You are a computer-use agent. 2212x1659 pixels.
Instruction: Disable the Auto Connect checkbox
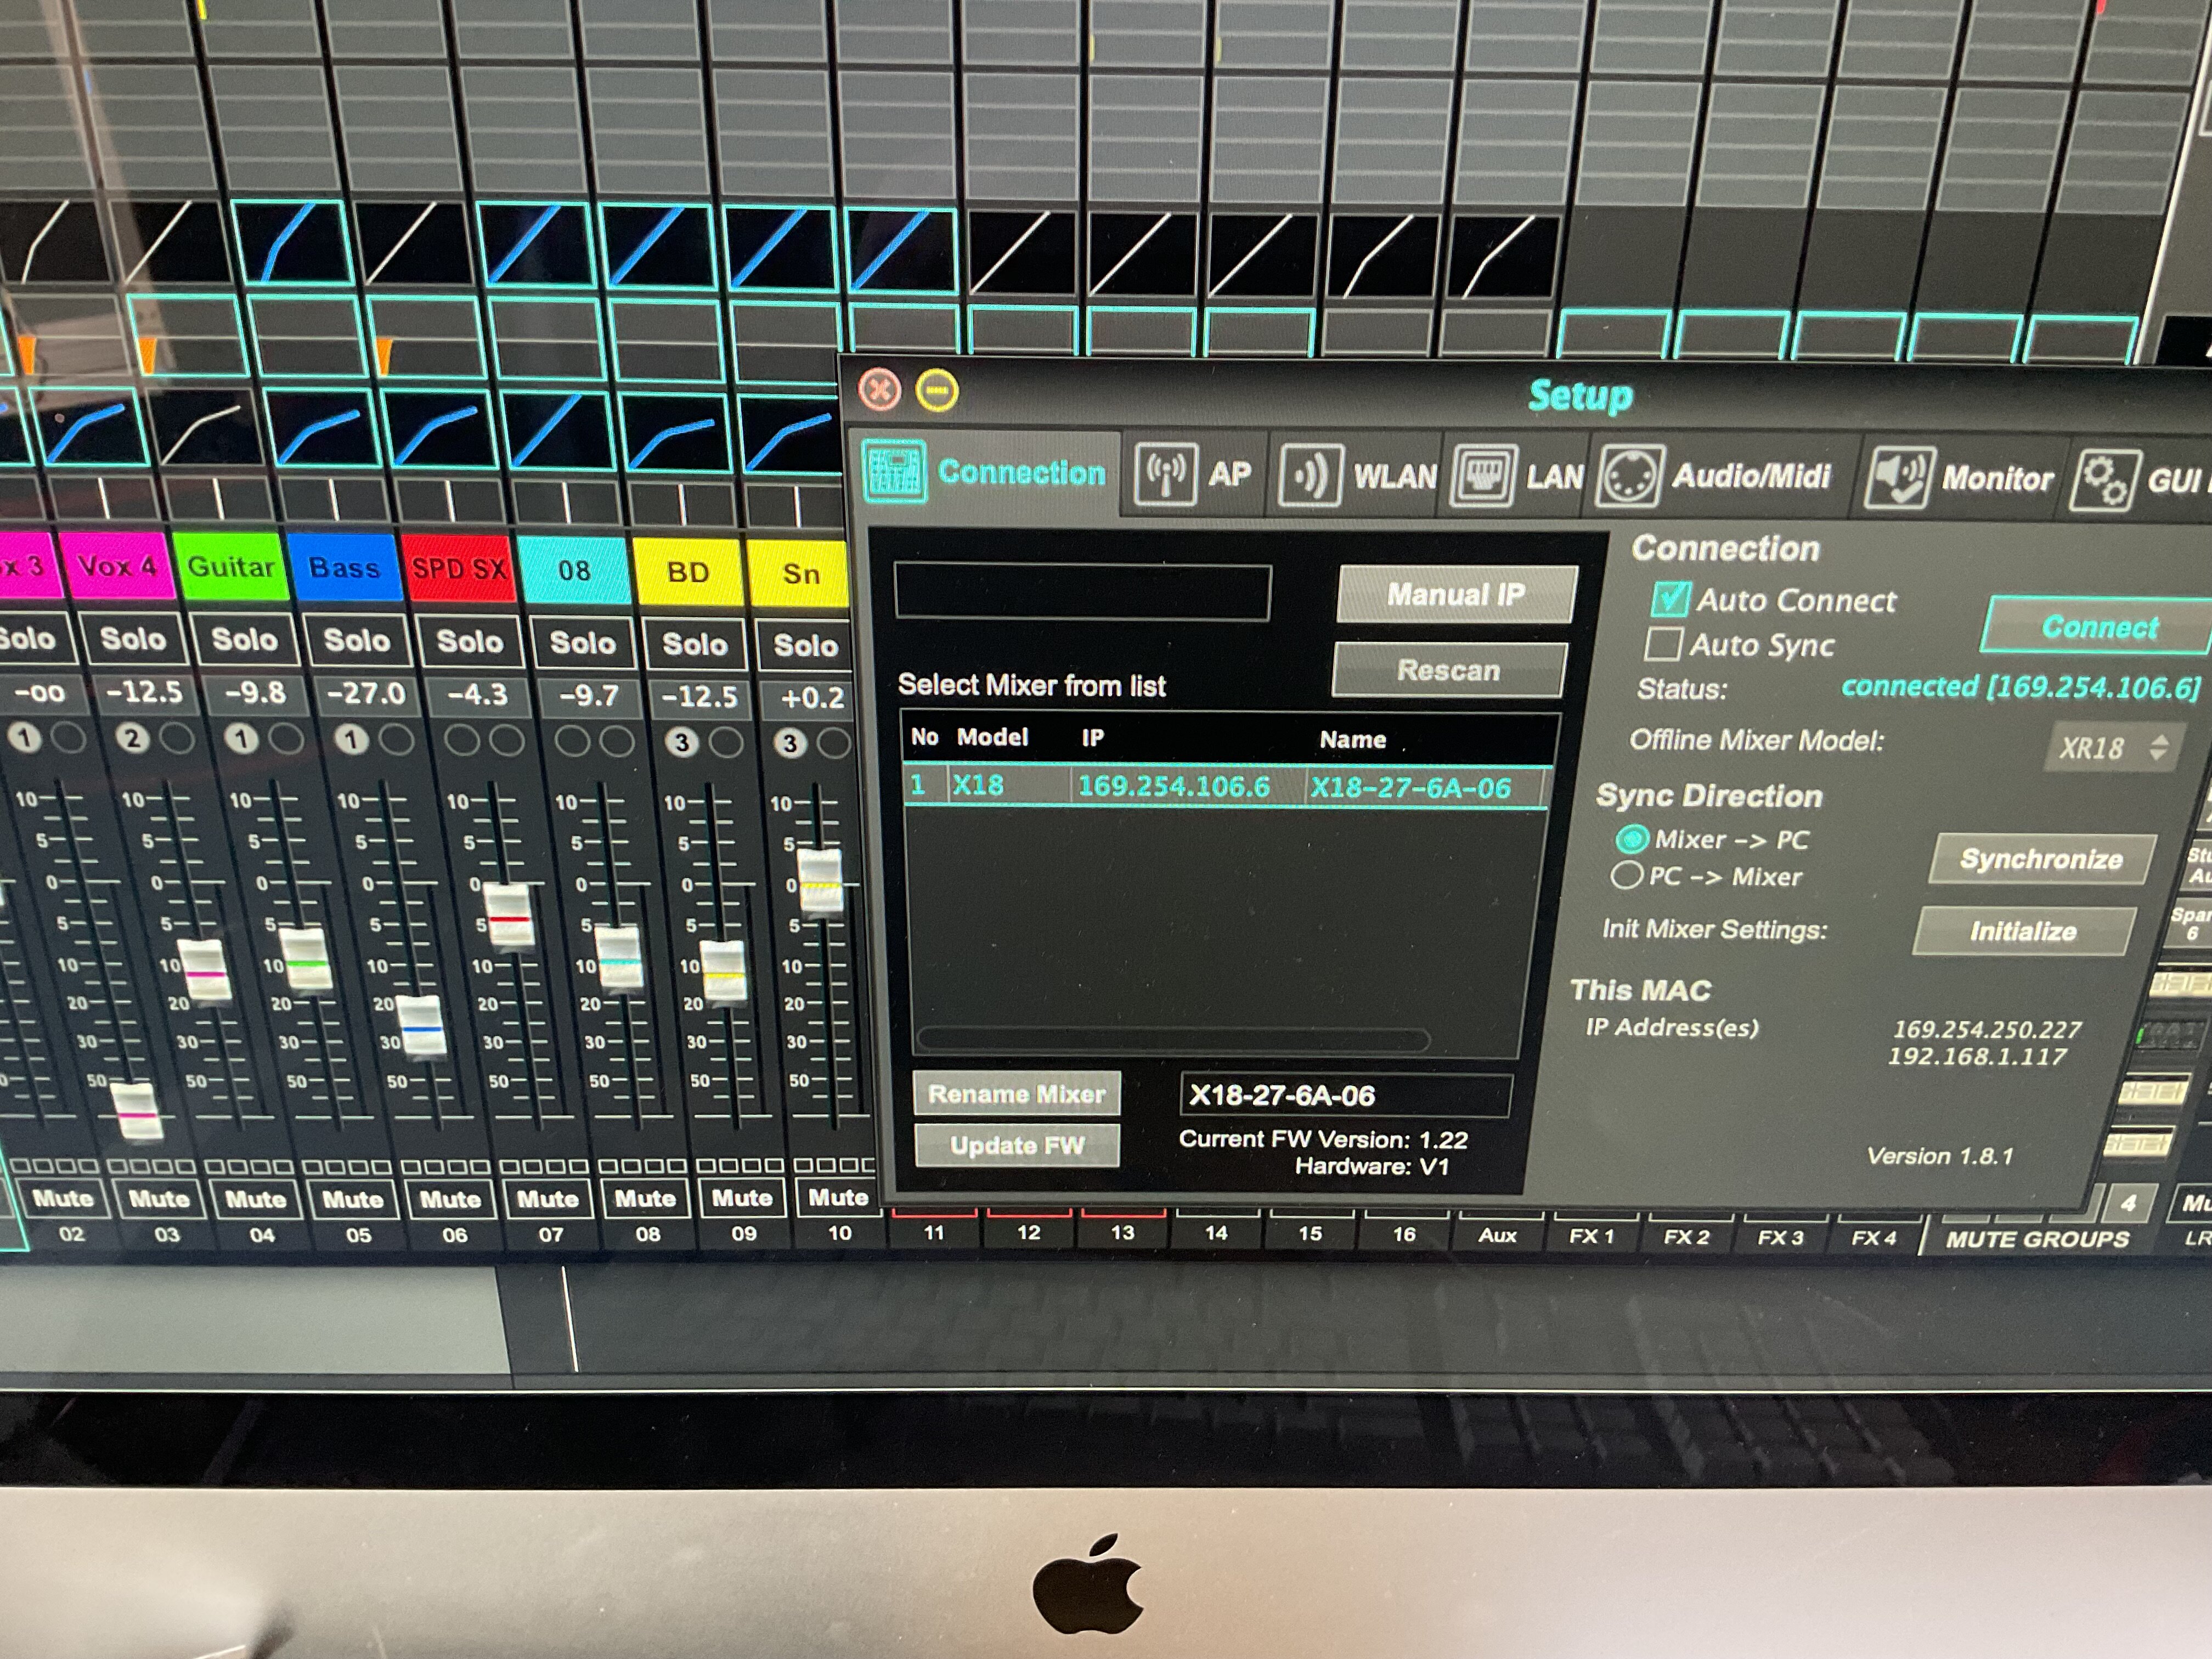pos(1670,599)
